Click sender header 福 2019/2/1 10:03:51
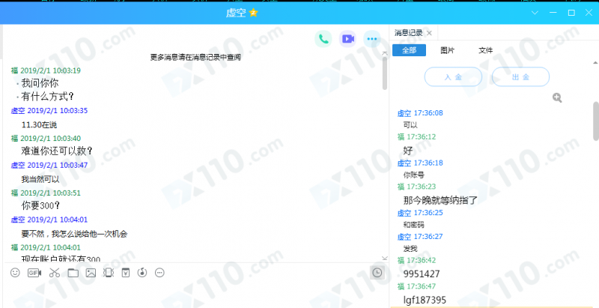The image size is (599, 308). tap(46, 193)
